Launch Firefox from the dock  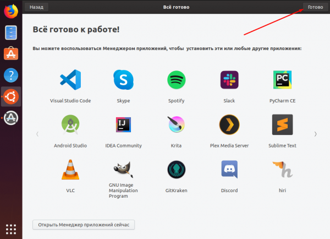point(11,11)
